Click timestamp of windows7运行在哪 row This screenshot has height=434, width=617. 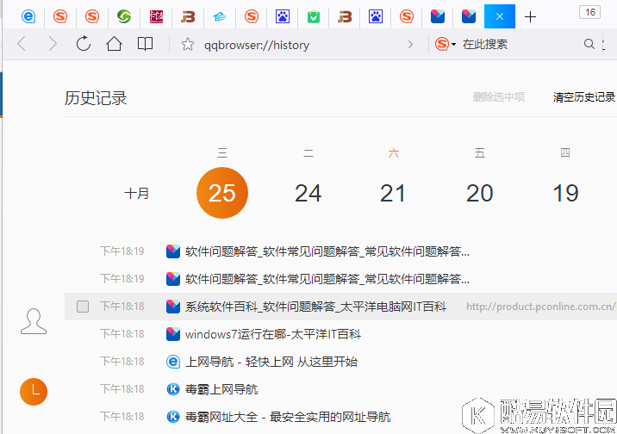pos(122,334)
